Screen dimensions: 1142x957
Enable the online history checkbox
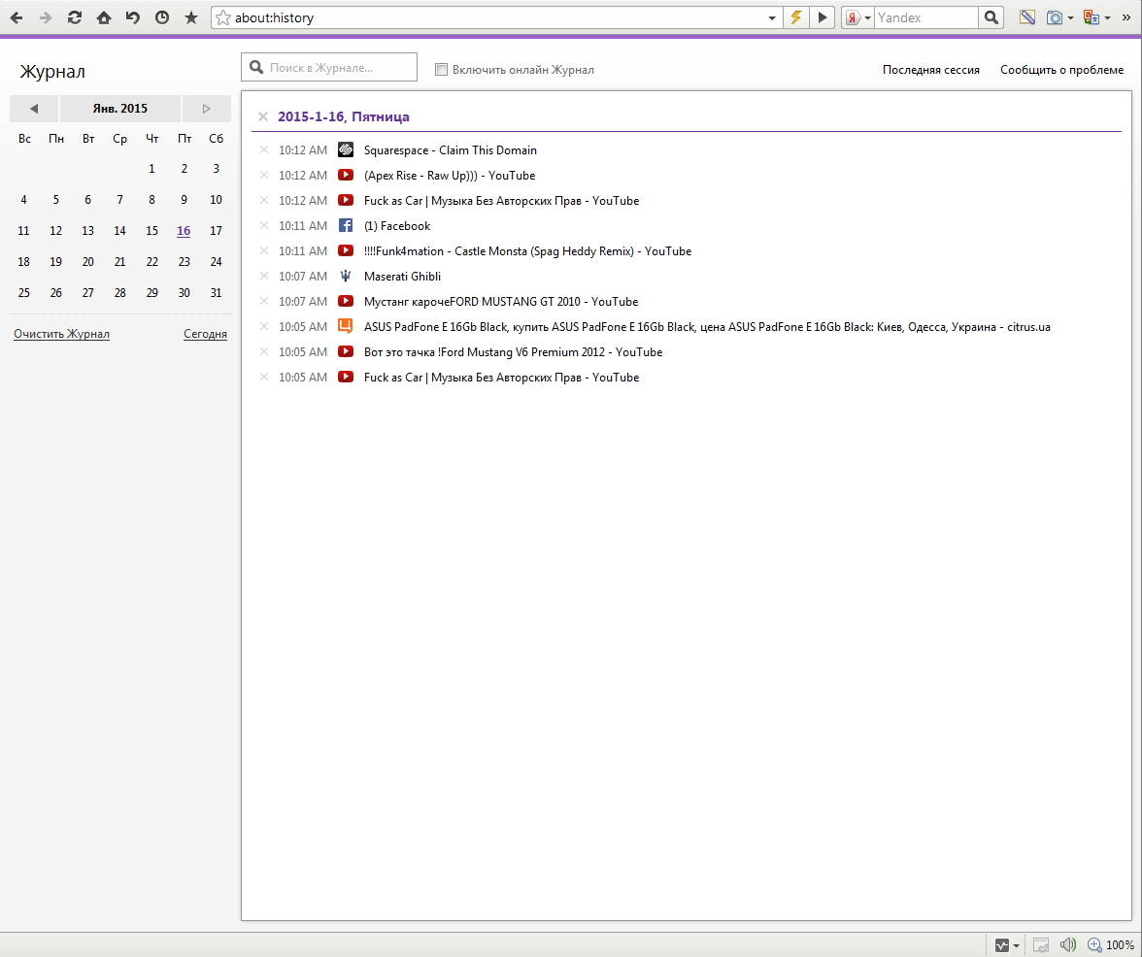441,69
